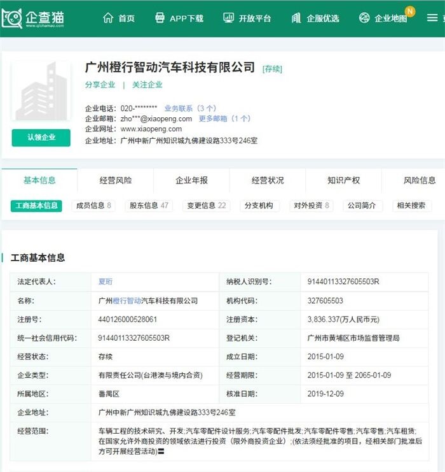Click 经营期限 value 2015-01-09 至 2065-01-09
445x472 pixels.
349,375
